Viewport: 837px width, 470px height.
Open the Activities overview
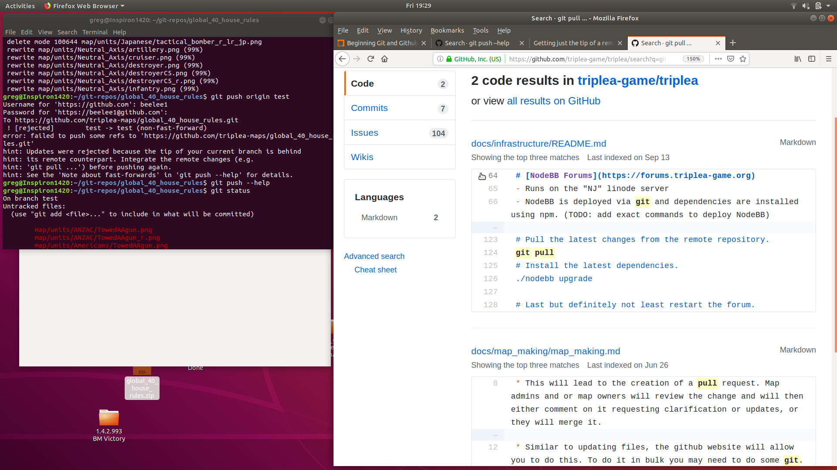20,6
